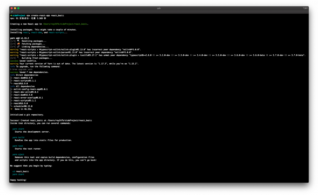Click the 'cd react_basic' suggested command
This screenshot has height=195, width=318.
tap(21, 171)
